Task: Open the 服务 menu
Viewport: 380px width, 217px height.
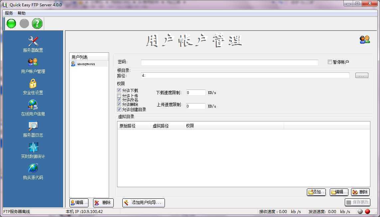Action: (x=9, y=13)
